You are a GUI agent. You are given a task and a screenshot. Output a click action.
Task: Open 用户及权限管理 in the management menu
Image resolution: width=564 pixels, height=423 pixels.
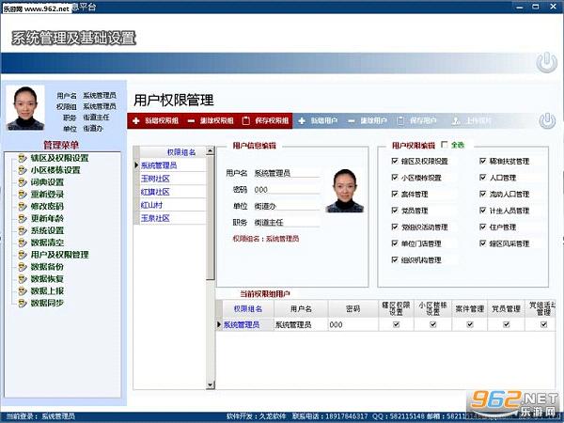tap(59, 255)
